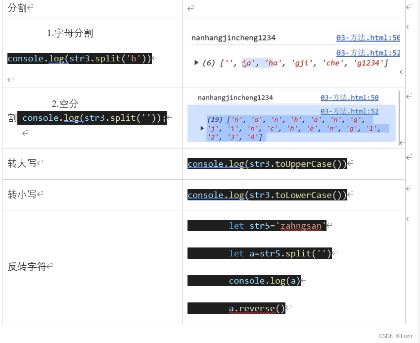Click code console.log(str3.toLowerCase())
The width and height of the screenshot is (420, 343).
(x=267, y=195)
